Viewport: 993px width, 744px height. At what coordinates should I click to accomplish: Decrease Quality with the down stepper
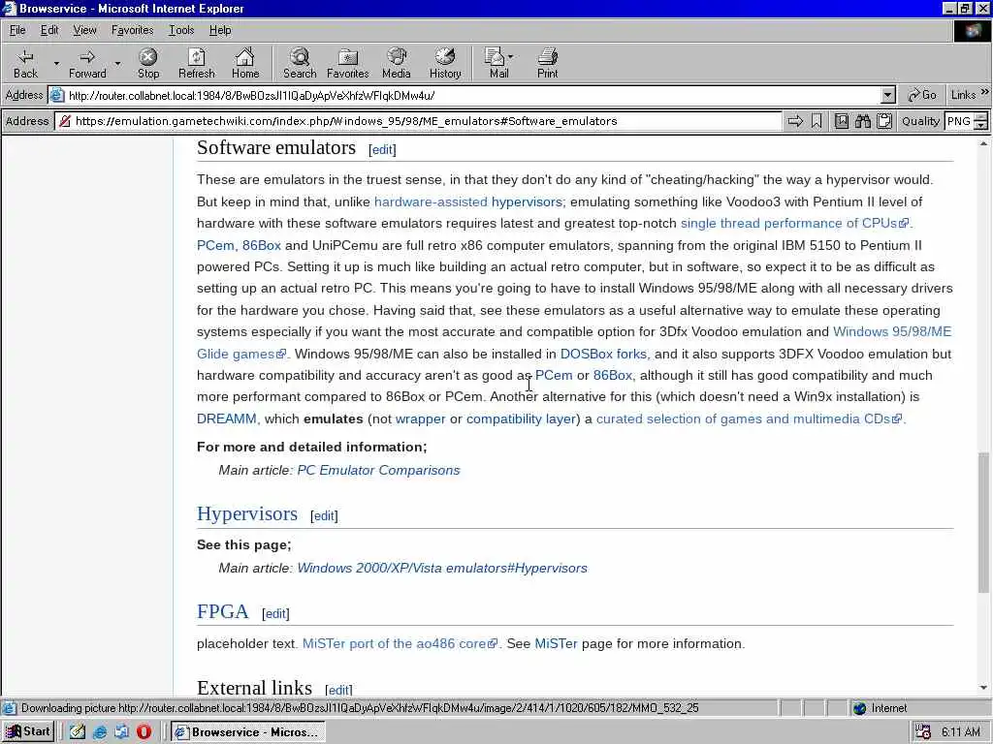point(981,125)
